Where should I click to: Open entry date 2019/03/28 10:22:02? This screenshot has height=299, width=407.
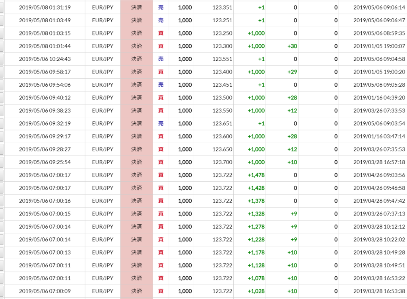379,240
